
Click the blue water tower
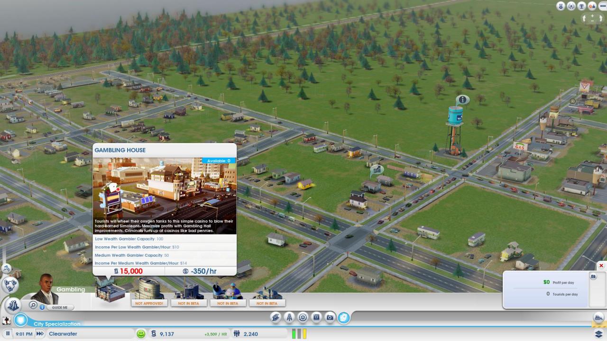pyautogui.click(x=455, y=130)
